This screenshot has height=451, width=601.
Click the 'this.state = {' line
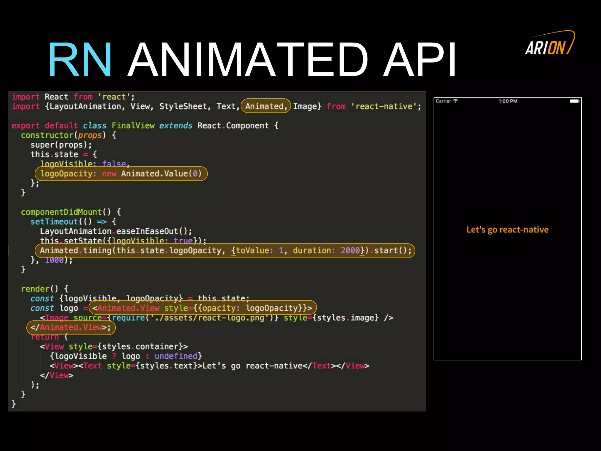[x=64, y=154]
